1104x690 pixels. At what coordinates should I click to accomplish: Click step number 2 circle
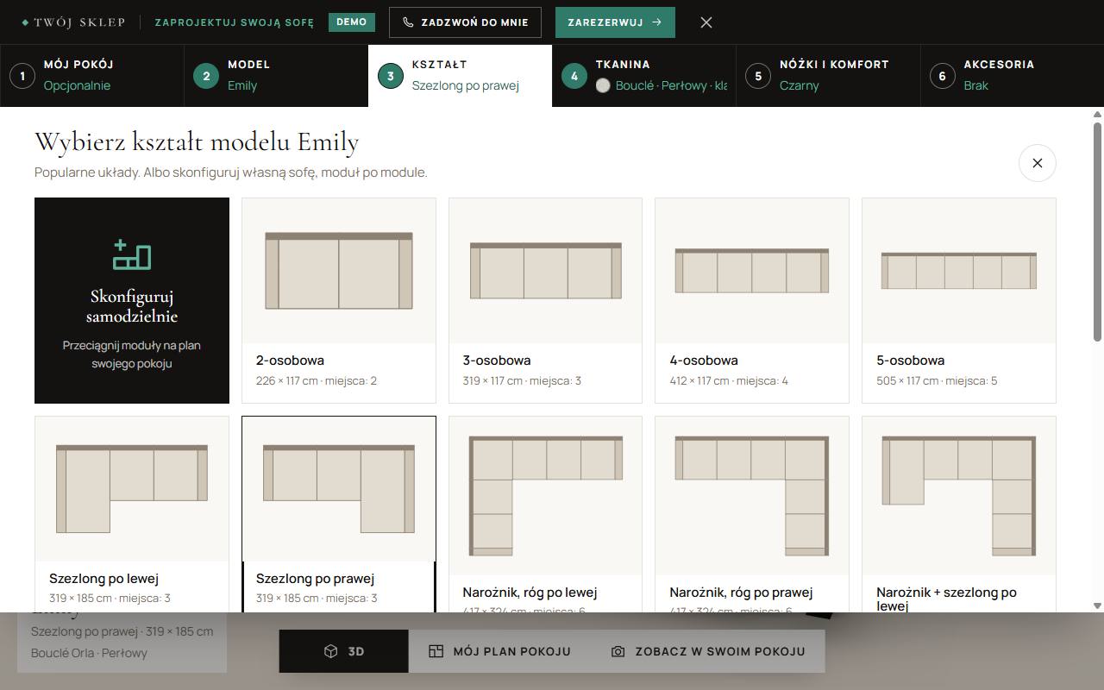coord(206,76)
